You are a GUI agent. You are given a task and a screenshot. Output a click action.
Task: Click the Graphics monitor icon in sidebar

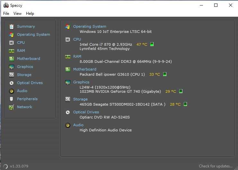click(12, 67)
